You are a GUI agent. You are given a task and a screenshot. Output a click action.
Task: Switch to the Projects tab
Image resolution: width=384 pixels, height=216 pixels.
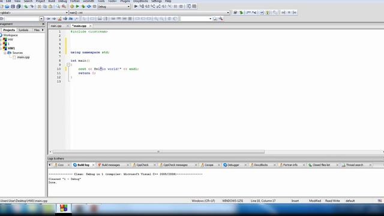(9, 30)
